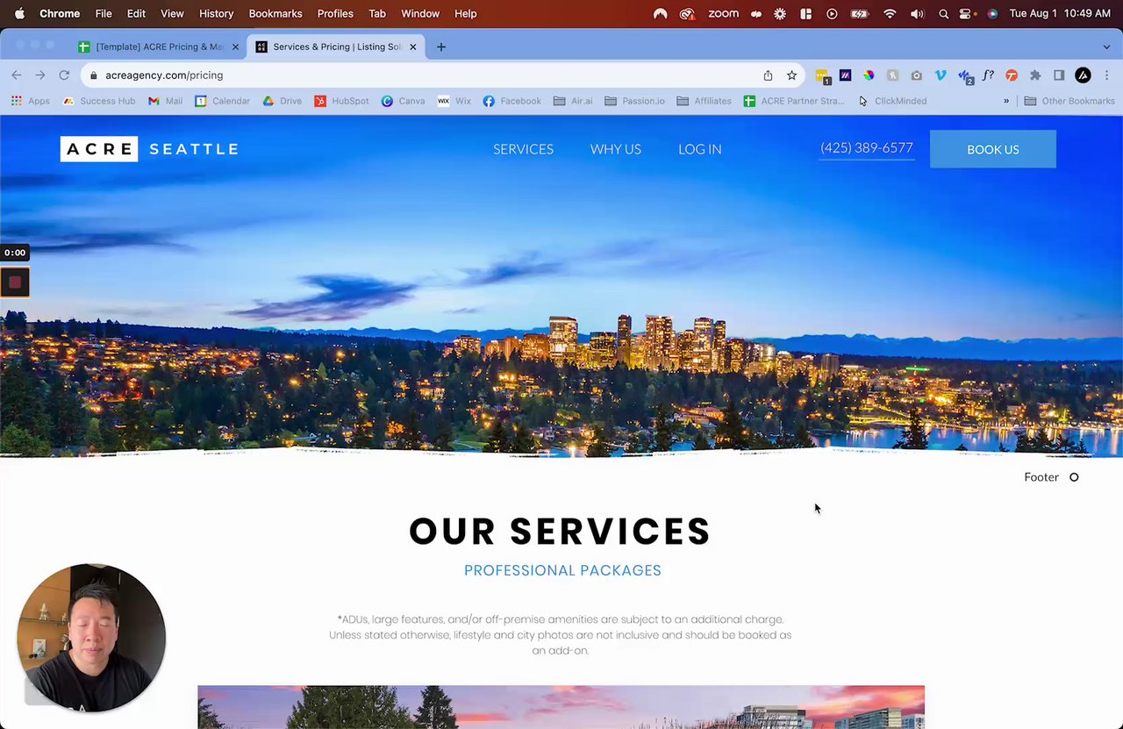Open the Chrome extensions puzzle icon
This screenshot has width=1123, height=729.
pos(1035,75)
